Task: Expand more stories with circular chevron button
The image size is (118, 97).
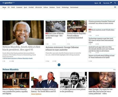Action: click(x=59, y=65)
